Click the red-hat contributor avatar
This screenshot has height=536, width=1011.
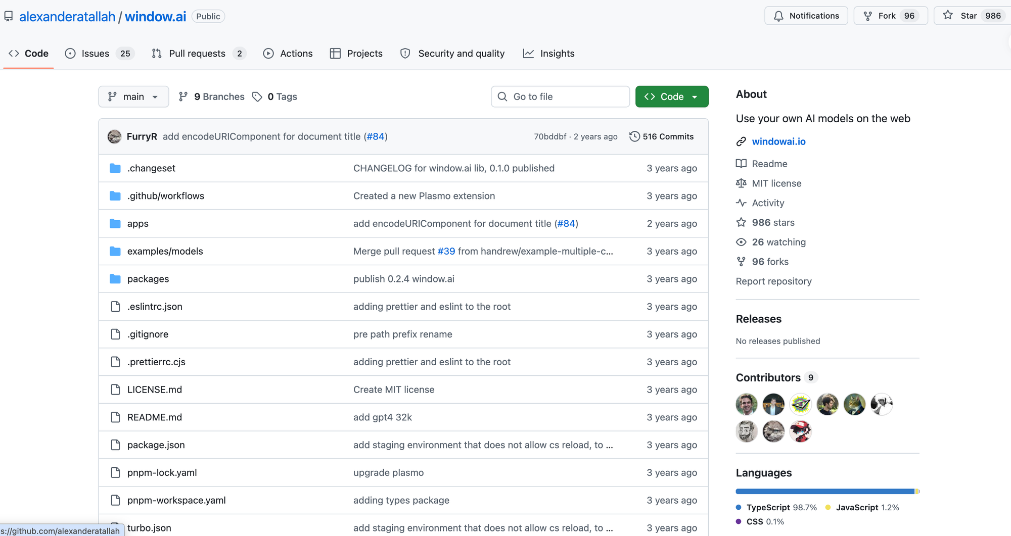tap(800, 431)
